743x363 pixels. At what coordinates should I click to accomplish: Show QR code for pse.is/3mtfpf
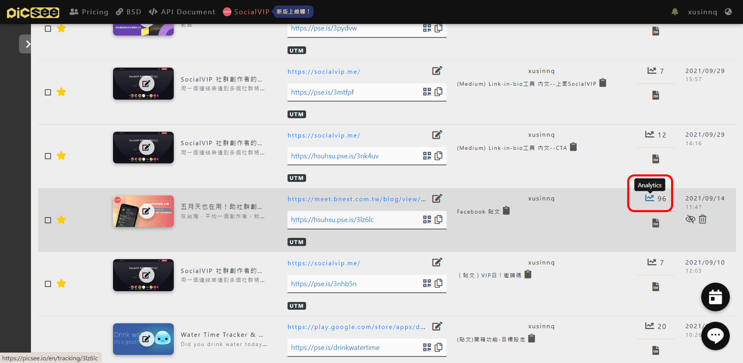point(427,92)
